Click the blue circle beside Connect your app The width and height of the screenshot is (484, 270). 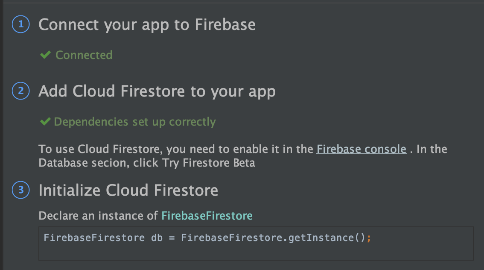tap(20, 25)
